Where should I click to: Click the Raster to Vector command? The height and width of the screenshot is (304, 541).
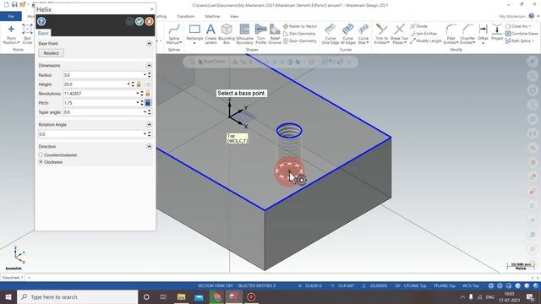300,26
